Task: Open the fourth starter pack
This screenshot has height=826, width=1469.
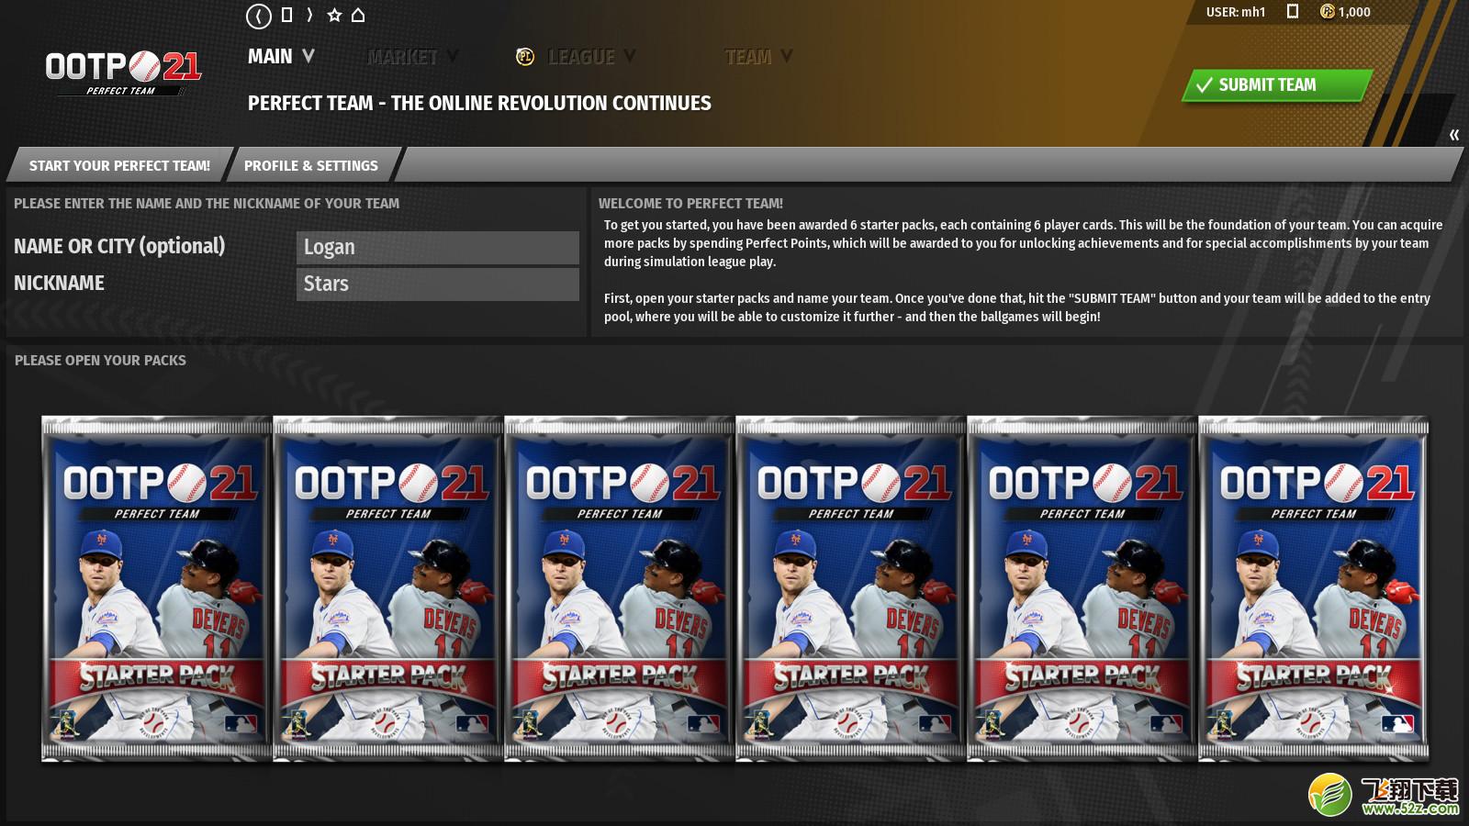Action: 851,588
